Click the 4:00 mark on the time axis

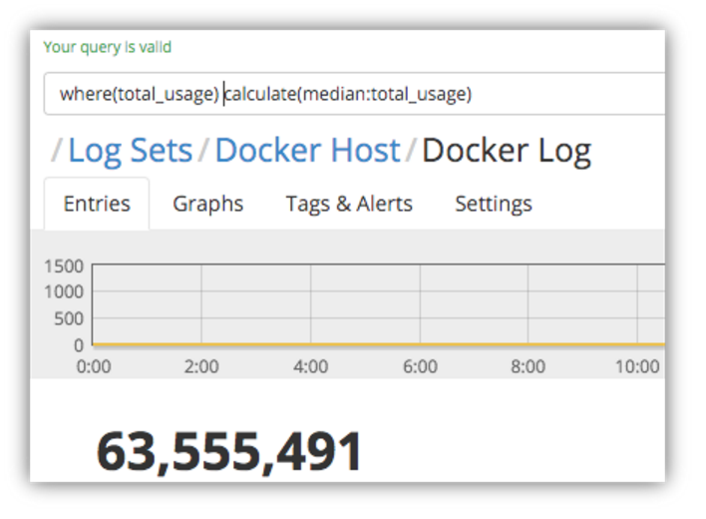(x=311, y=366)
